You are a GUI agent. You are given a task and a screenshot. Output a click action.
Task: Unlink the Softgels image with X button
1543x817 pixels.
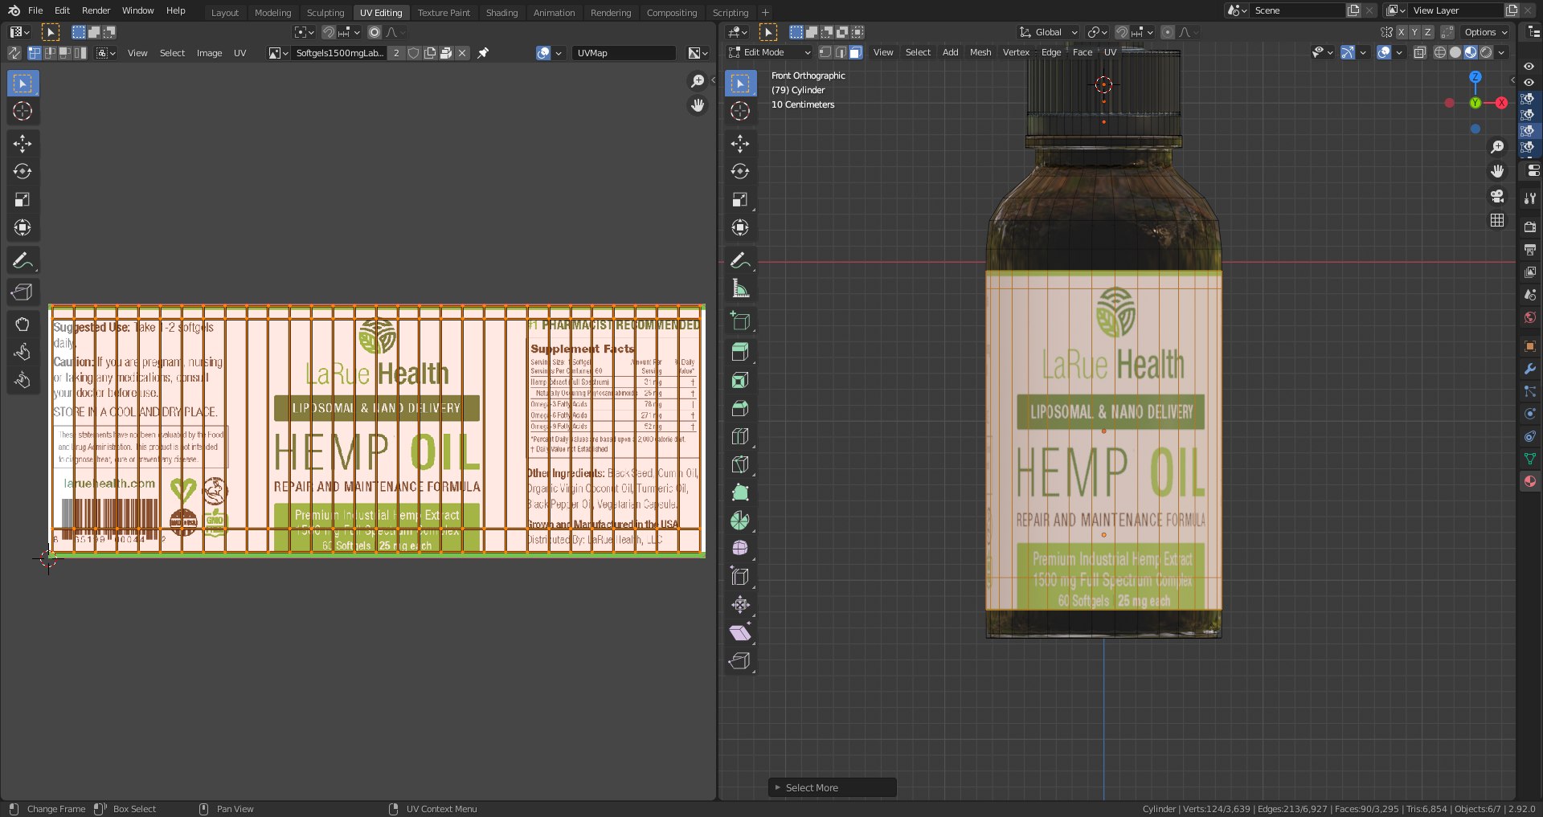pyautogui.click(x=462, y=53)
